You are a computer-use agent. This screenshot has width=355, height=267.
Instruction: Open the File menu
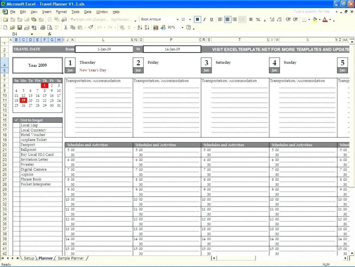coord(13,12)
